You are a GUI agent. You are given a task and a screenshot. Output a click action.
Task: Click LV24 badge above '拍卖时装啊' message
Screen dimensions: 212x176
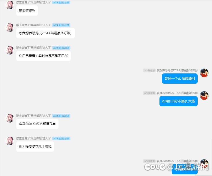click(61, 2)
